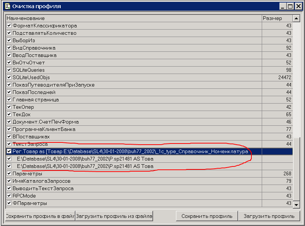Uncheck the RPCMode checkbox
305x226 pixels.
pyautogui.click(x=9, y=196)
